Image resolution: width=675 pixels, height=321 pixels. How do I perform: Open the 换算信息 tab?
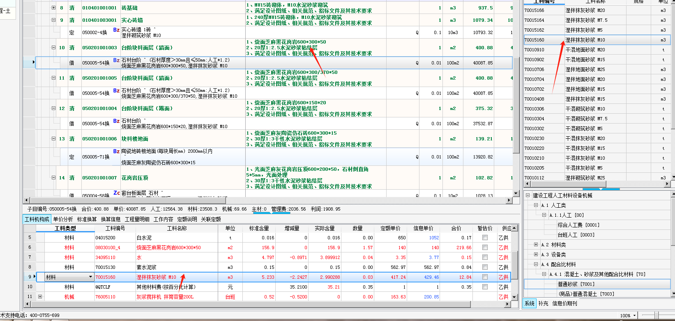pos(111,219)
